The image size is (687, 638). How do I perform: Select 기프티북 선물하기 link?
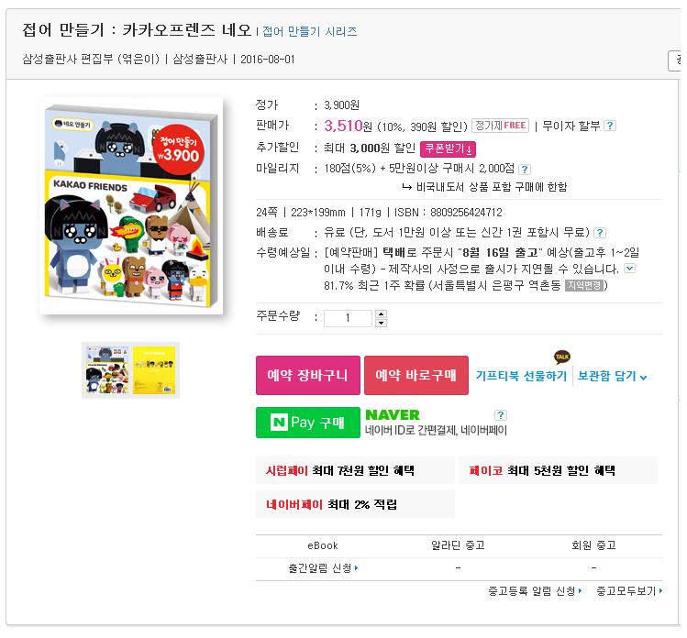[x=521, y=376]
